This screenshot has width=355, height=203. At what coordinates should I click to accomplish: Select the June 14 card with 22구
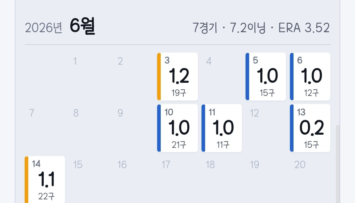click(45, 180)
